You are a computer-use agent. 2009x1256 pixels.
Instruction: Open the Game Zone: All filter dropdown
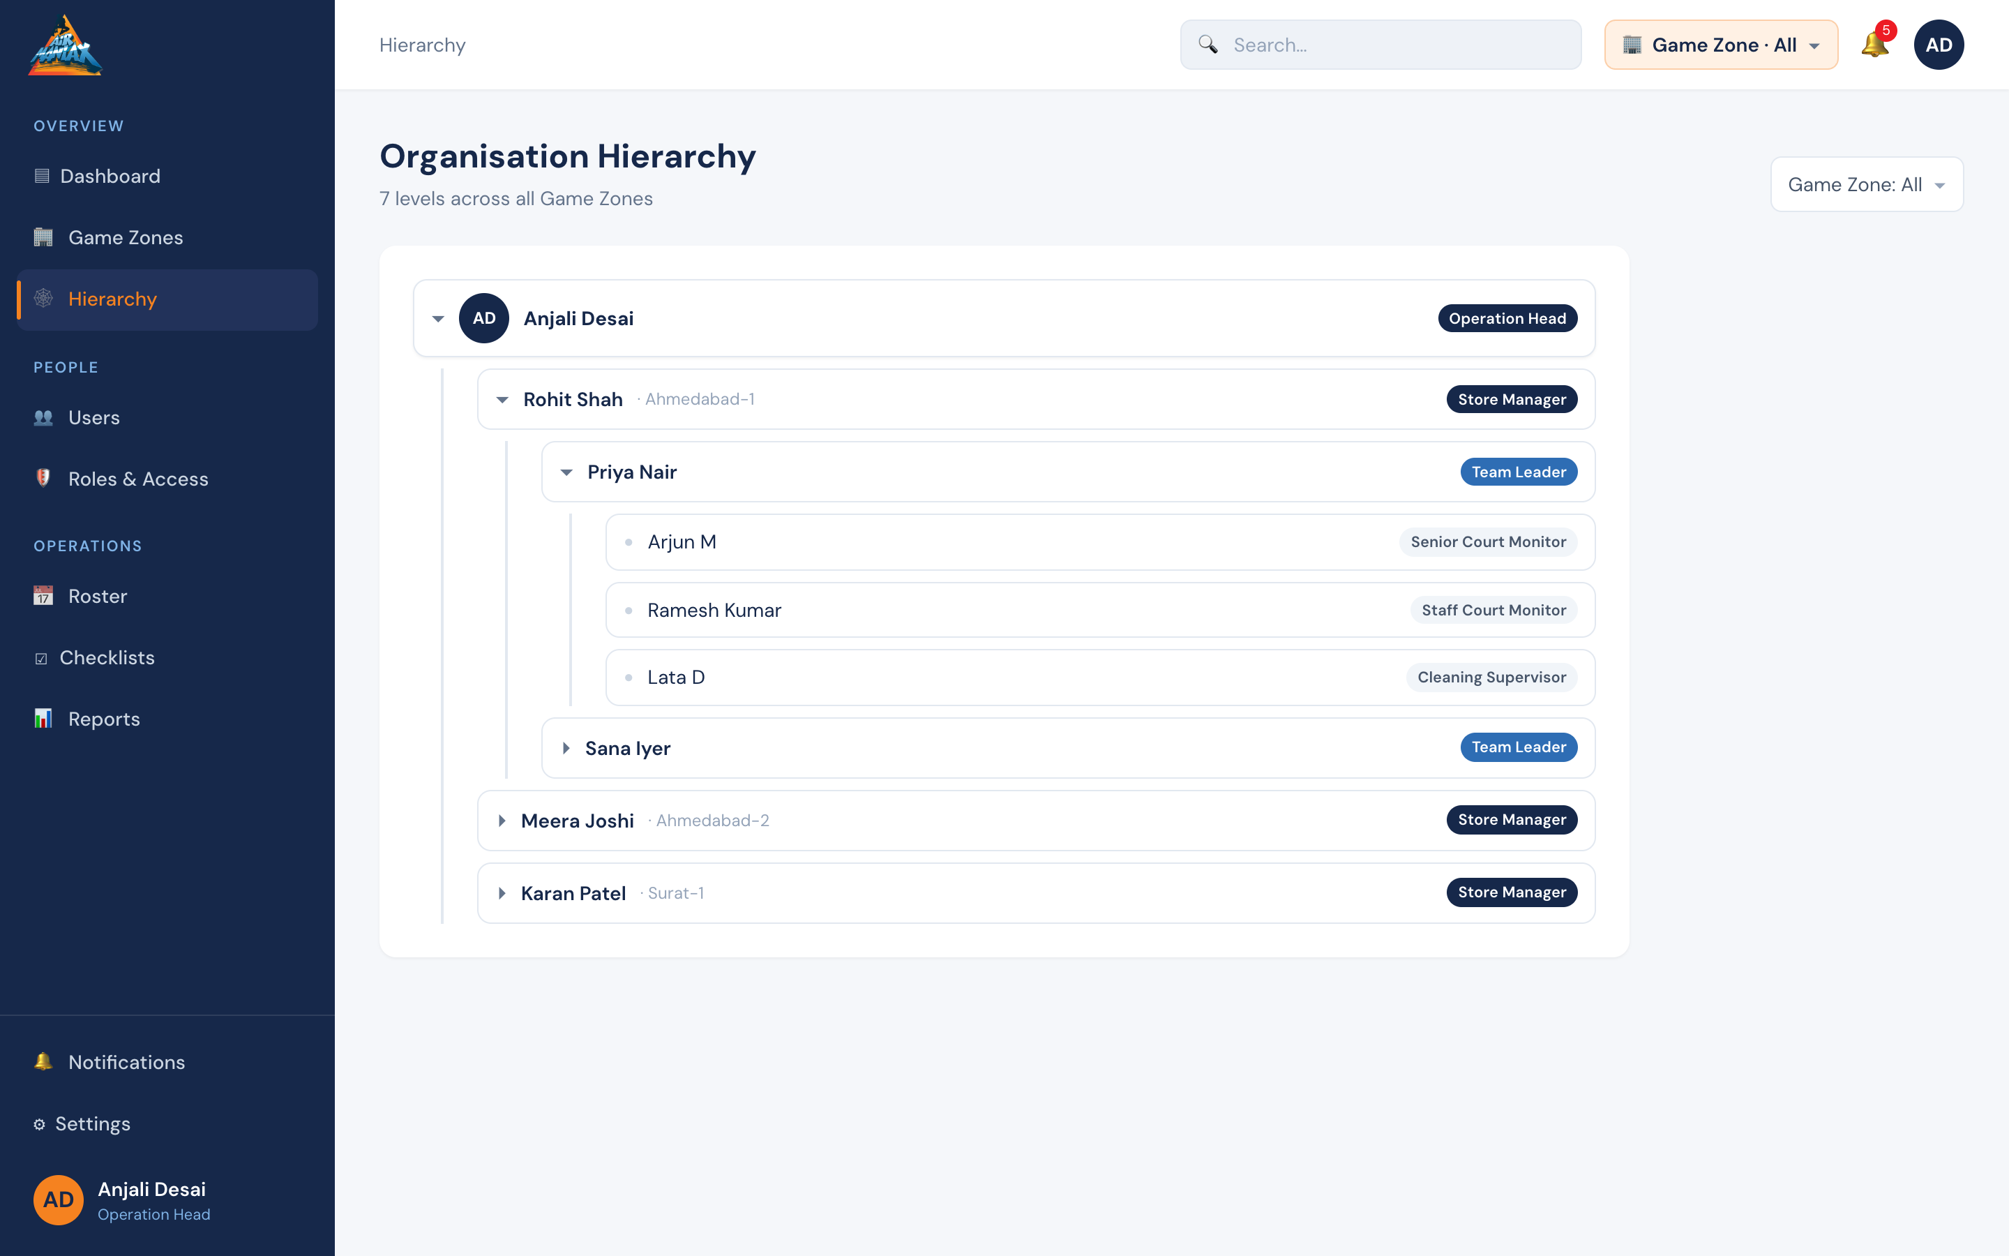click(x=1867, y=184)
